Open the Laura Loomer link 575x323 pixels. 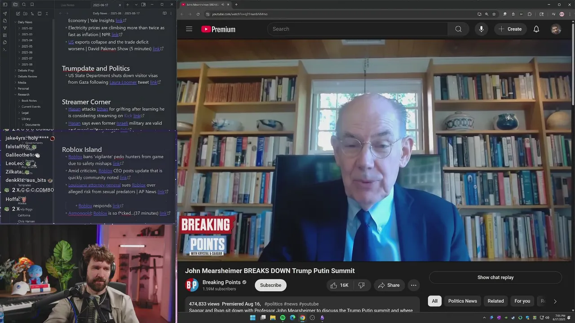pyautogui.click(x=123, y=83)
